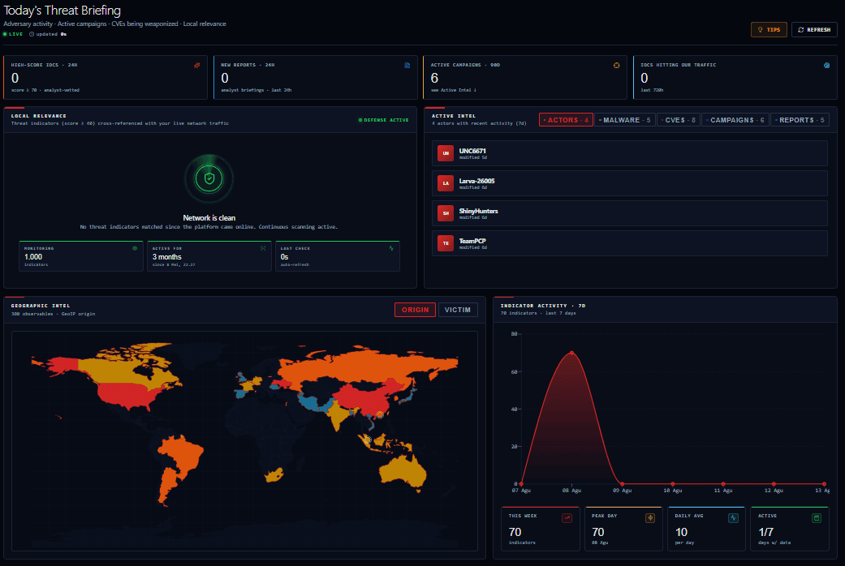Click the Monitoring eye icon

(135, 248)
